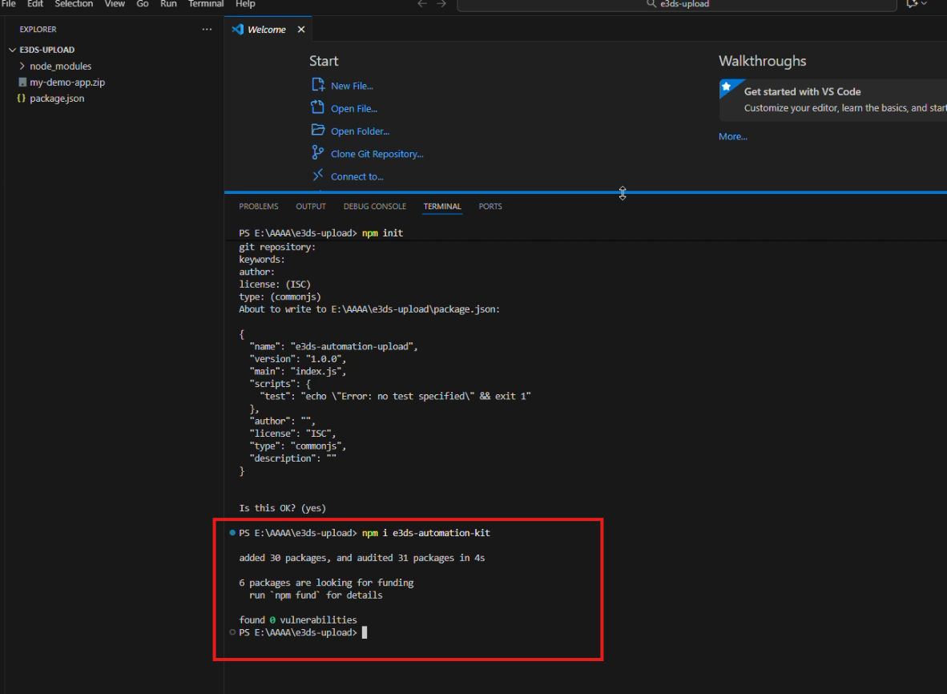Open the dropdown arrow beside Copilot icon

click(x=925, y=4)
